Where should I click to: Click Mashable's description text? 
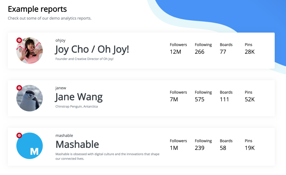(x=107, y=156)
